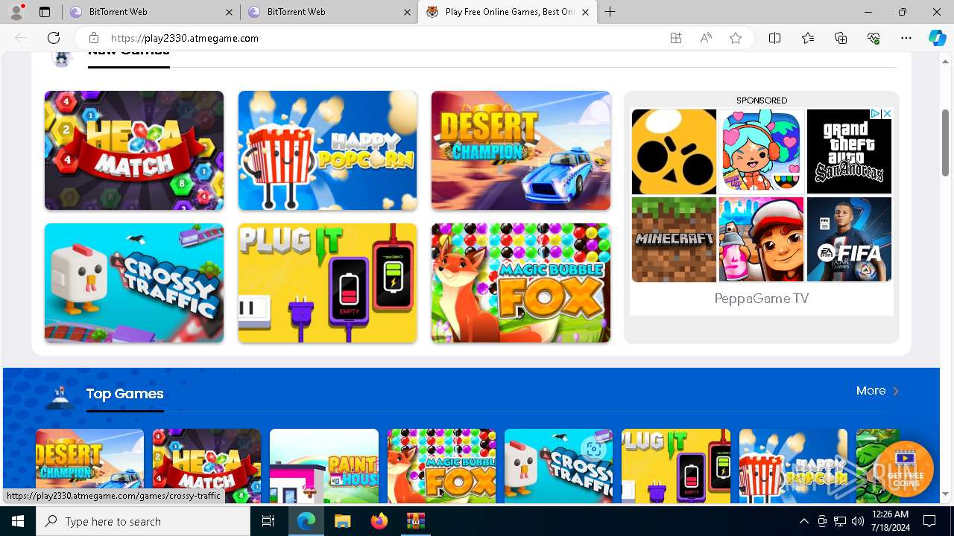Open Happy Popcorn game in New Games
This screenshot has height=536, width=954.
click(327, 150)
